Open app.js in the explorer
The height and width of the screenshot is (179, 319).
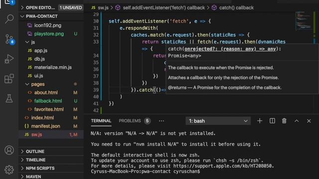[41, 51]
